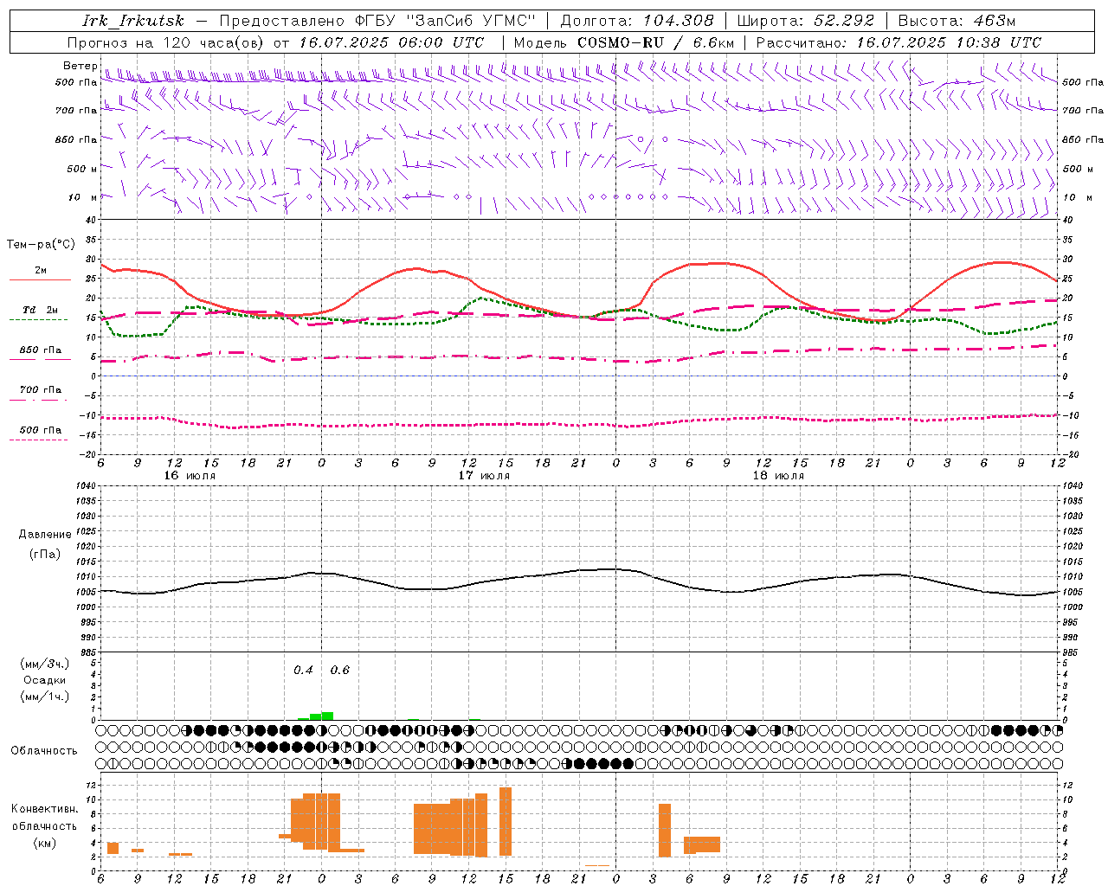
Task: Click the '0.4' precipitation value
Action: click(x=303, y=671)
